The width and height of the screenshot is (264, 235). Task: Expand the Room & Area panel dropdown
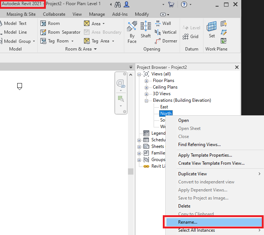[95, 49]
